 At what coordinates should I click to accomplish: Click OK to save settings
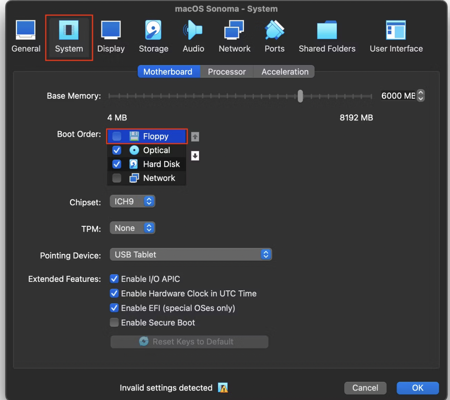pos(418,388)
